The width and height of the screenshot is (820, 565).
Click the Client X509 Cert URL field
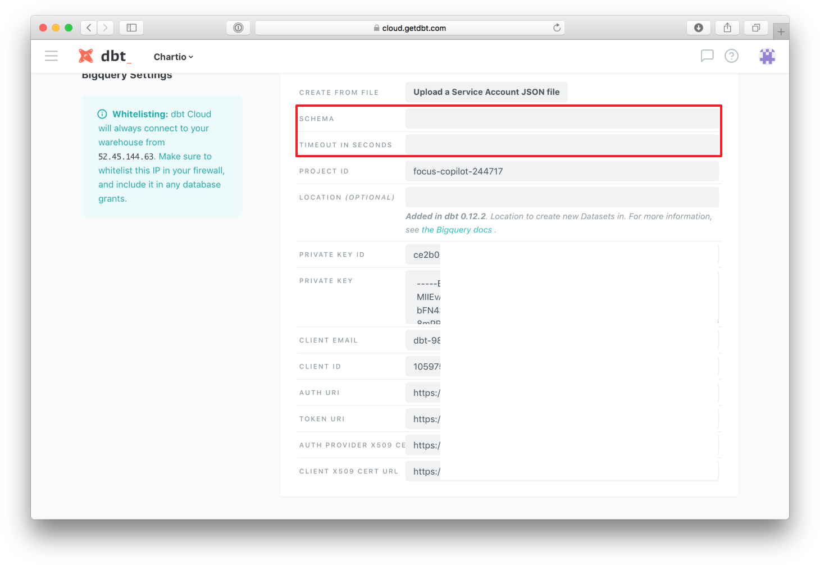pyautogui.click(x=562, y=471)
